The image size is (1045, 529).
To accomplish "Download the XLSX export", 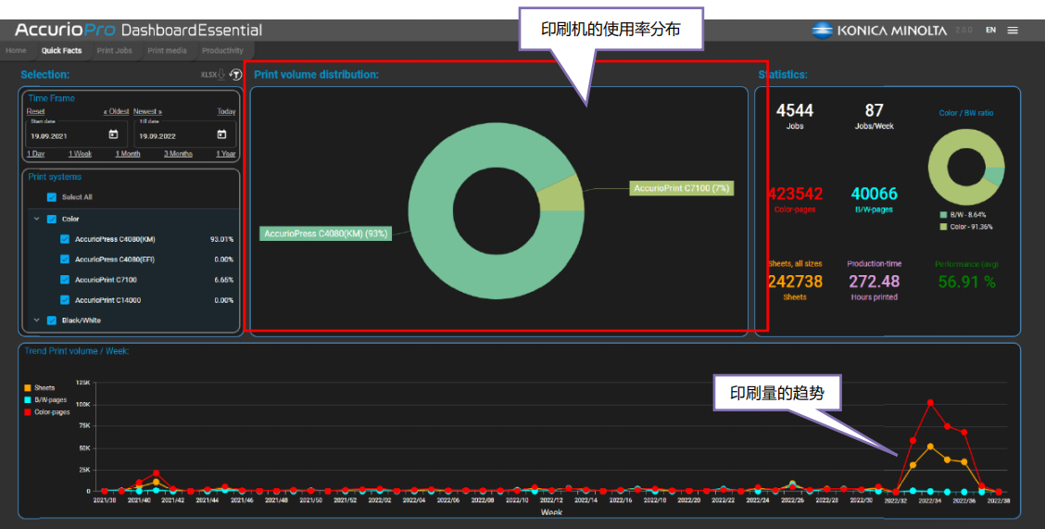I will point(213,75).
